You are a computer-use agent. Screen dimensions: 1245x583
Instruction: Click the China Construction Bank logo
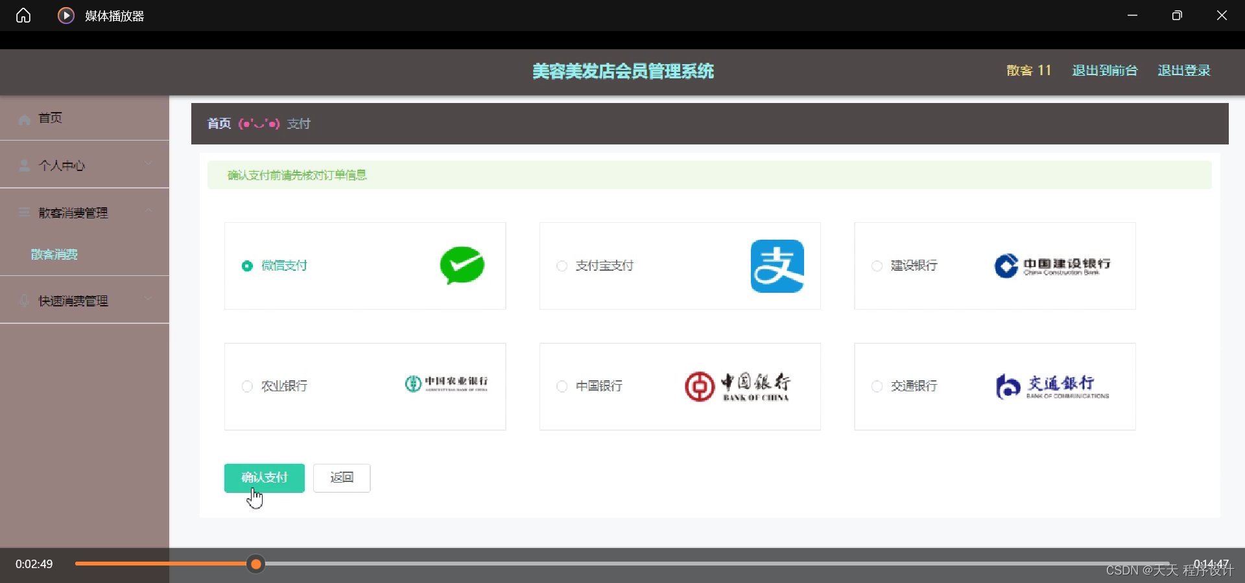click(x=1052, y=266)
